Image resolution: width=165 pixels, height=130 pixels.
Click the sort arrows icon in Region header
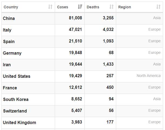click(x=158, y=7)
